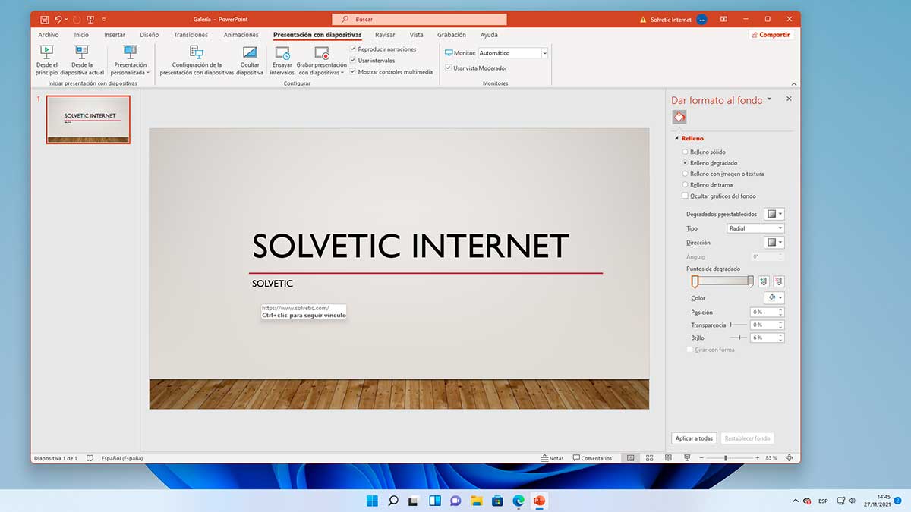Open the Color fill dropdown
This screenshot has width=911, height=512.
pos(774,298)
